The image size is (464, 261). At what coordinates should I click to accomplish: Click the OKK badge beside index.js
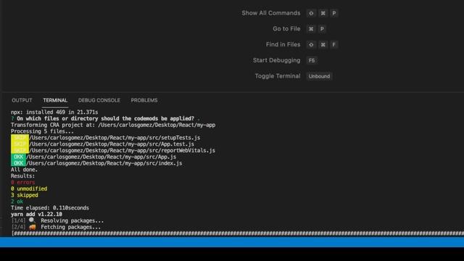18,163
